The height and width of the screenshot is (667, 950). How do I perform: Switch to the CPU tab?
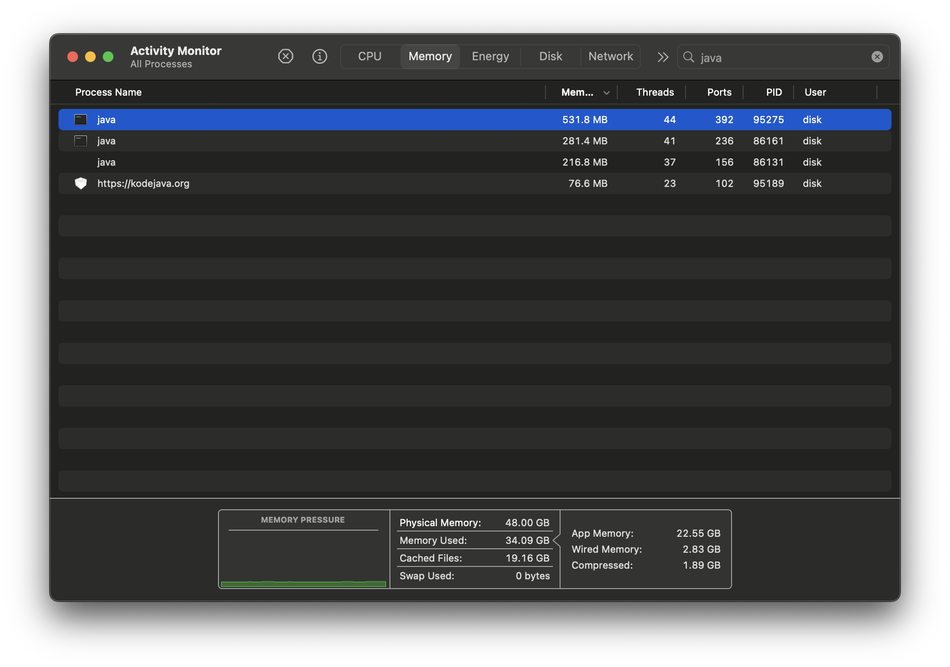370,56
